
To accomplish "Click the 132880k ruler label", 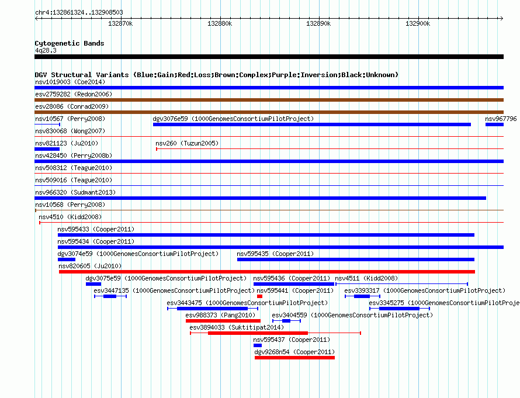I will tap(220, 23).
